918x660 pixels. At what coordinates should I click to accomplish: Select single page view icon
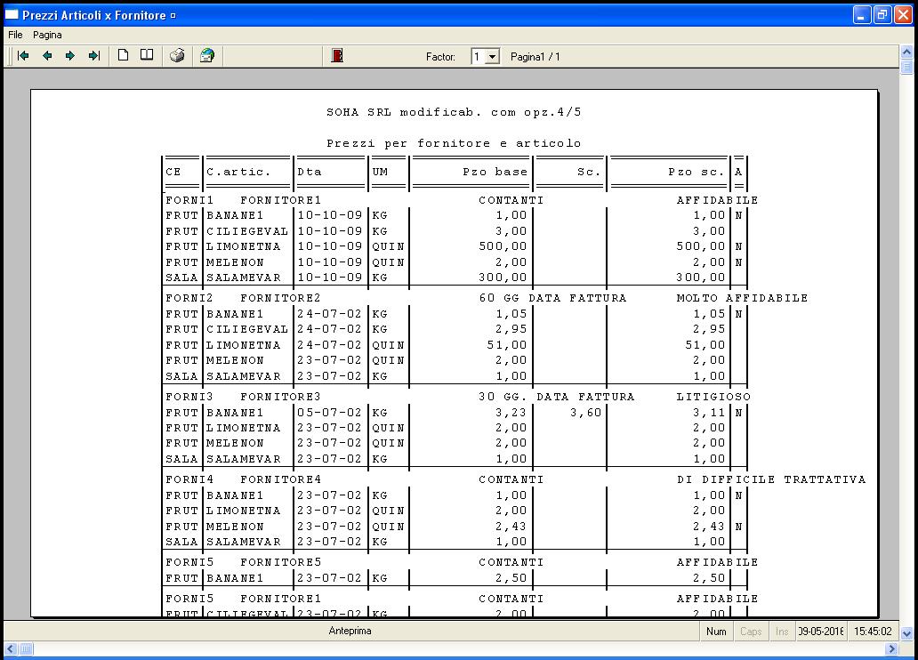tap(124, 56)
